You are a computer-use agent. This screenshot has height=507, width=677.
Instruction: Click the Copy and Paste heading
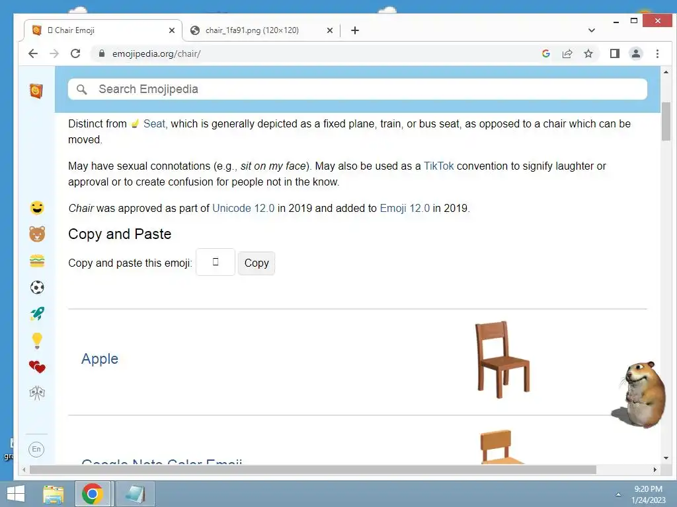point(120,234)
